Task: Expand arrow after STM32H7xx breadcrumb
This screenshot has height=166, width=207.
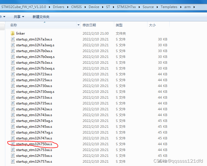Action: (139, 7)
